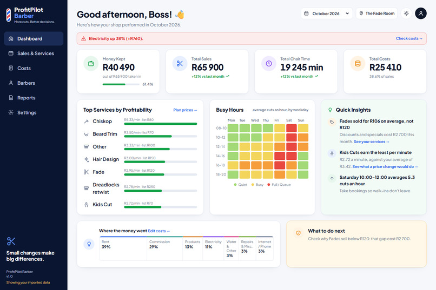Image resolution: width=436 pixels, height=290 pixels.
Task: Click the Beard Trim icon
Action: (86, 134)
